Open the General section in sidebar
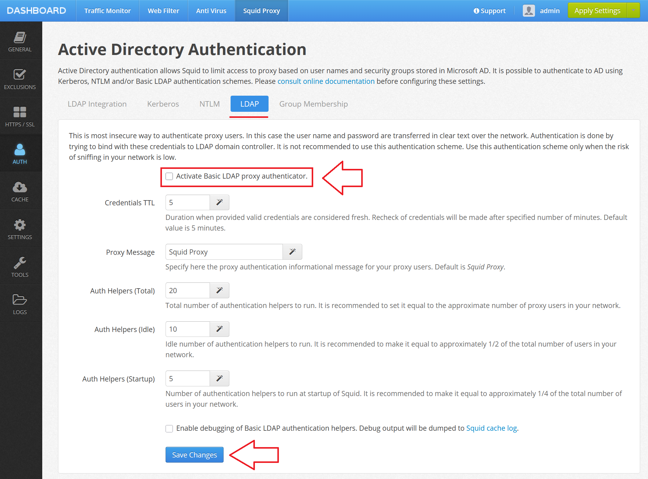This screenshot has height=479, width=648. 20,41
